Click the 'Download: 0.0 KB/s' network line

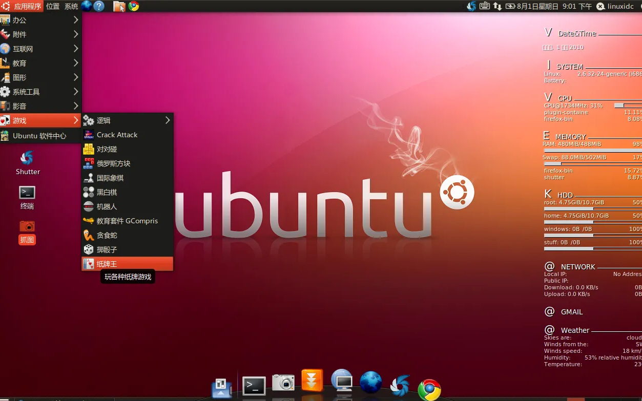[571, 287]
